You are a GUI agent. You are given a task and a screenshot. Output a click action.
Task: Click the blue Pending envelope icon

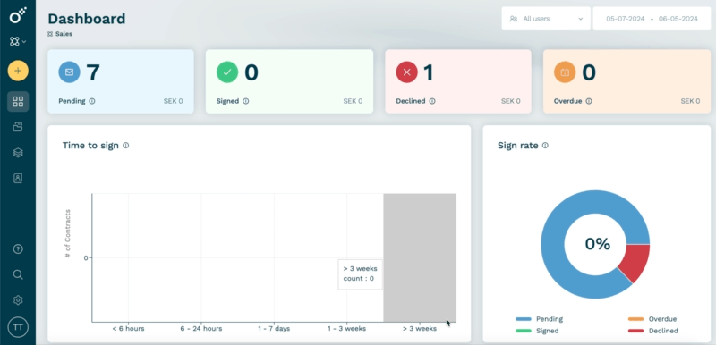(70, 72)
